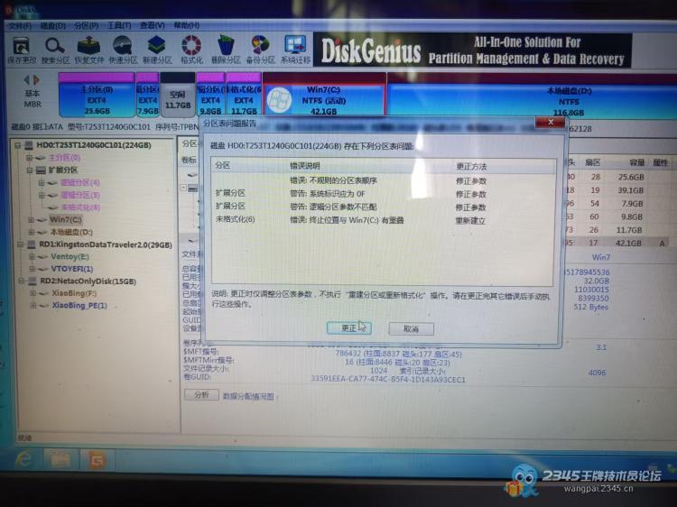Select the 主分区(0) EXT4 25.6GB block
This screenshot has width=677, height=507.
97,96
